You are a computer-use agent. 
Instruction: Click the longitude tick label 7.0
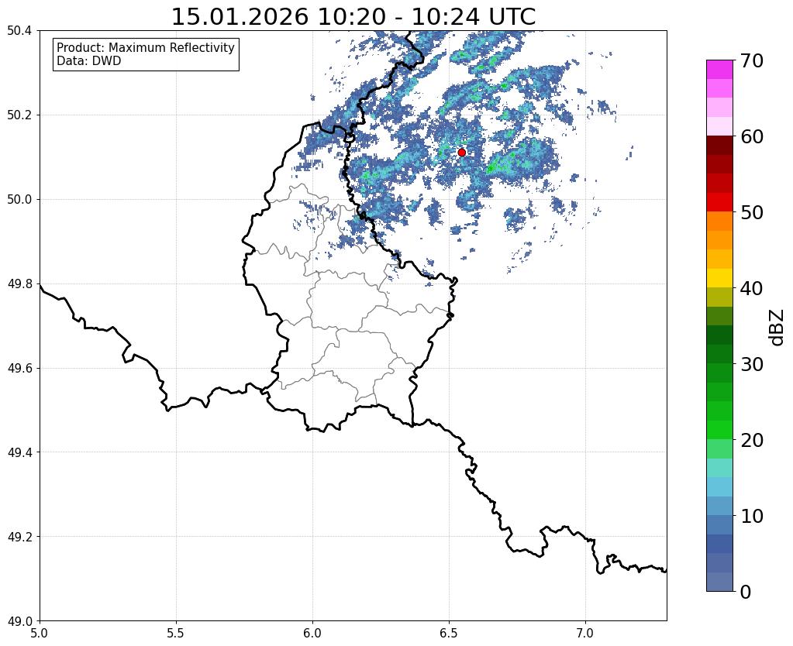pyautogui.click(x=585, y=633)
